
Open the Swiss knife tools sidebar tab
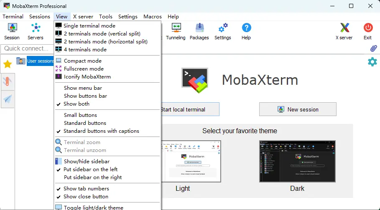point(8,82)
